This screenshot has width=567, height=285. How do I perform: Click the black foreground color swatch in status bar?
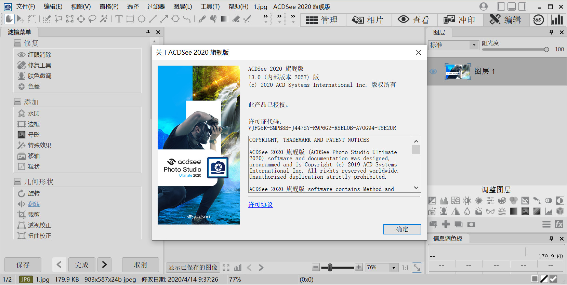(x=544, y=279)
